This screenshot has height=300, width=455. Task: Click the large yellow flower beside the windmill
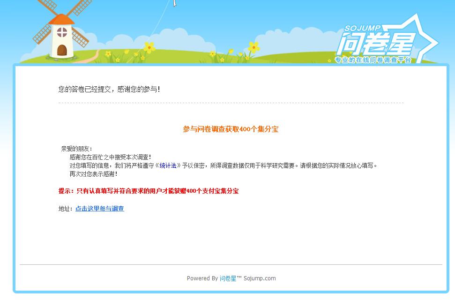[149, 47]
